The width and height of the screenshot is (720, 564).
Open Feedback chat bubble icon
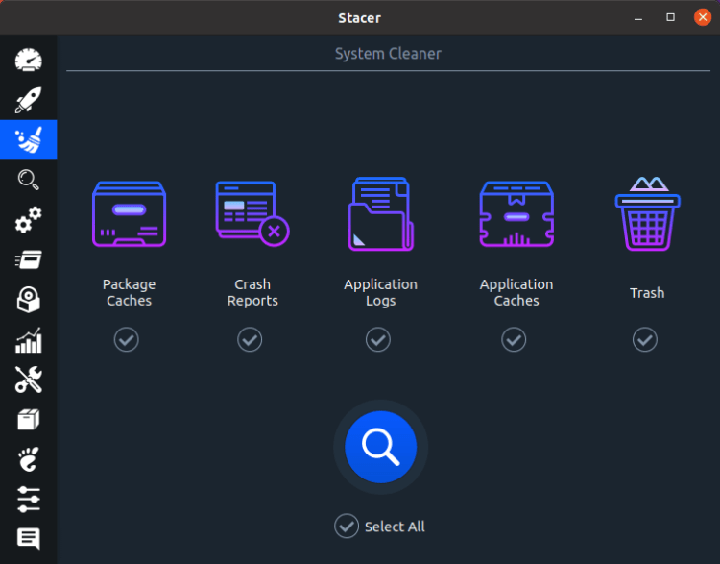point(29,538)
